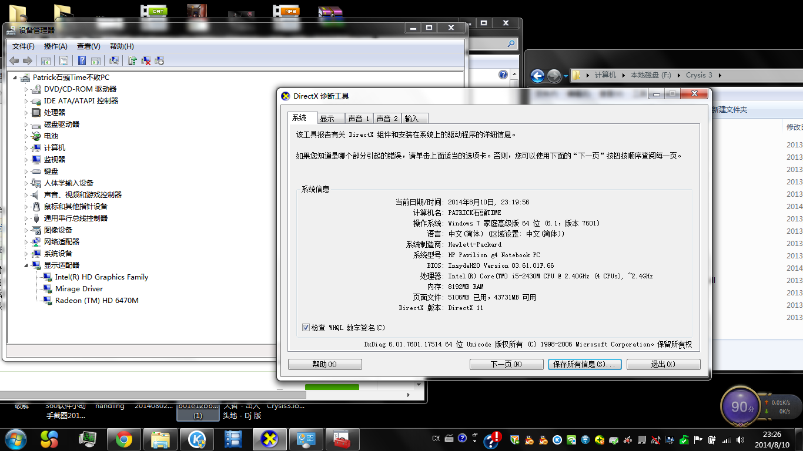Select 声音、视频和游戏控制器 tree item
803x451 pixels.
coord(83,195)
